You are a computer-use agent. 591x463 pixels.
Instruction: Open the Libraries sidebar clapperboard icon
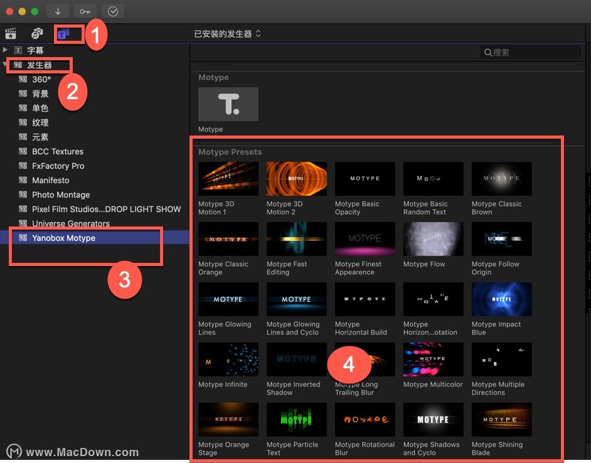11,34
